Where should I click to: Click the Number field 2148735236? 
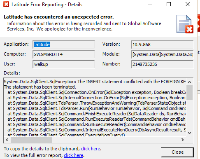[x=163, y=64]
